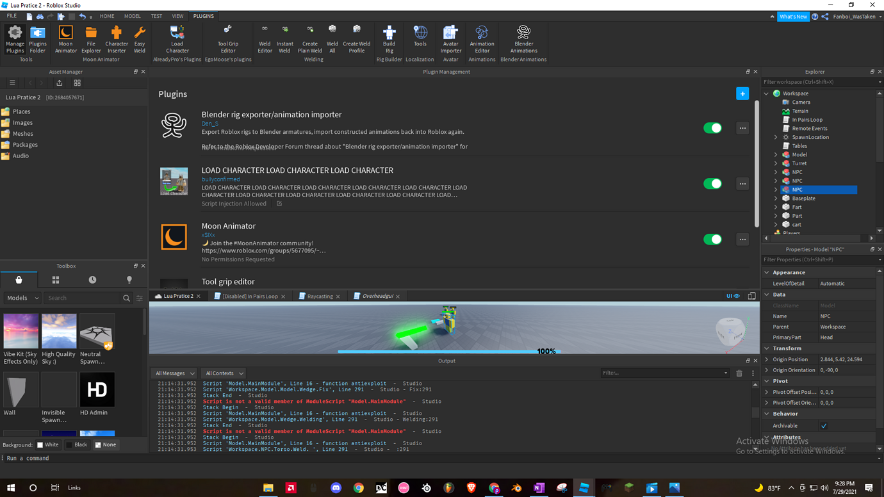The height and width of the screenshot is (497, 884).
Task: Collapse the Appearance properties section
Action: pyautogui.click(x=767, y=272)
